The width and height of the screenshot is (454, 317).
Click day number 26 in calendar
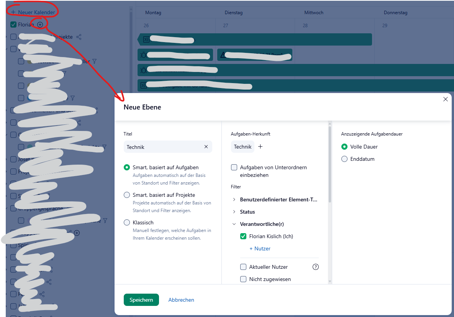(x=146, y=25)
